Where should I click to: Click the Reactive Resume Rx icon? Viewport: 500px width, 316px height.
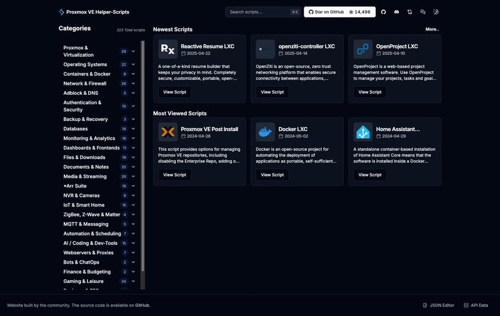click(168, 49)
